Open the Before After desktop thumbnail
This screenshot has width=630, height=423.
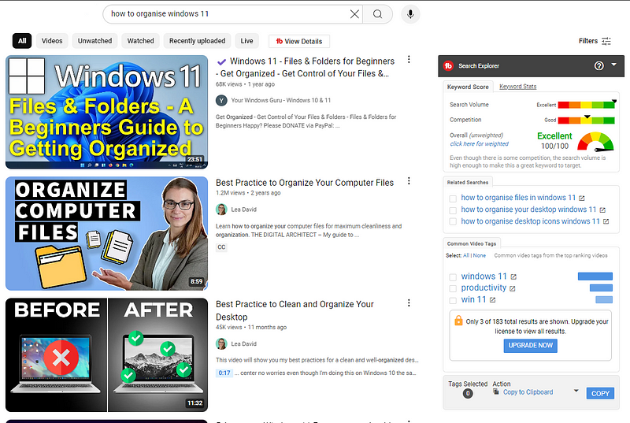[106, 354]
